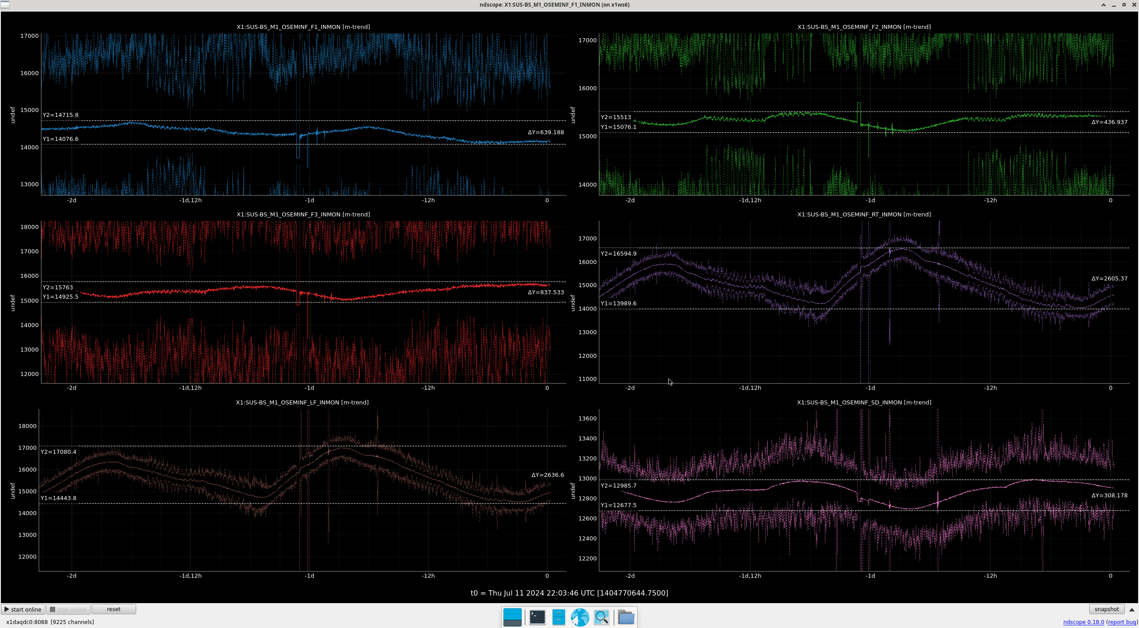Open the terminal from the dock

(x=537, y=617)
